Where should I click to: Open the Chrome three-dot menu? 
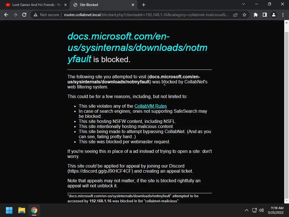[283, 15]
